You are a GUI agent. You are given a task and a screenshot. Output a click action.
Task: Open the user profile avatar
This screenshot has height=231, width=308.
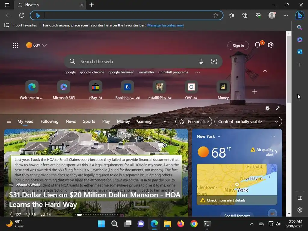[x=272, y=15]
